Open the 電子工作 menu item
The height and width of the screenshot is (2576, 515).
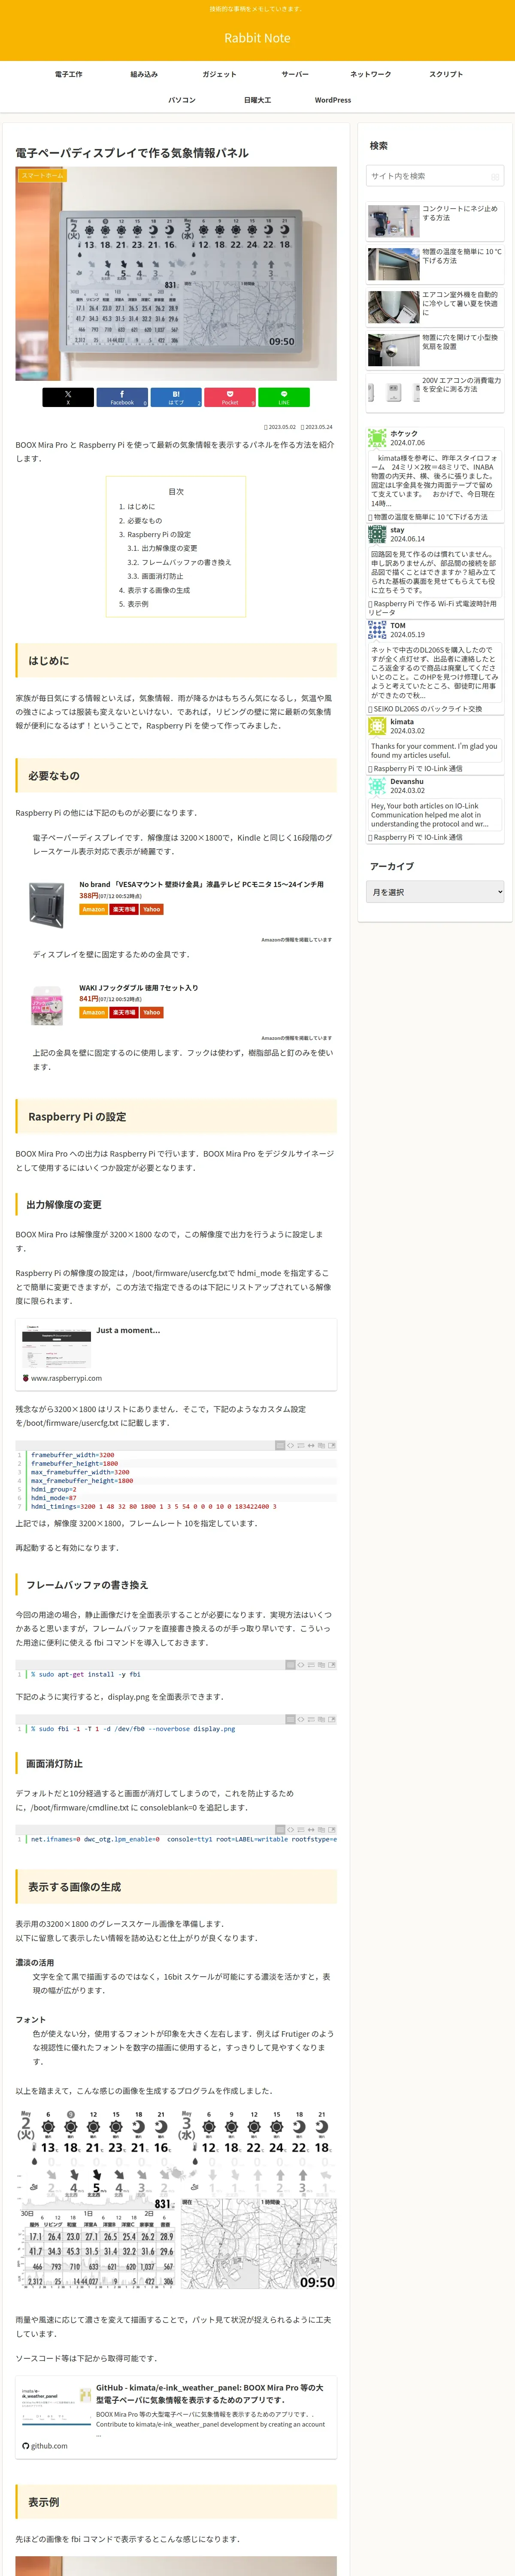point(69,74)
